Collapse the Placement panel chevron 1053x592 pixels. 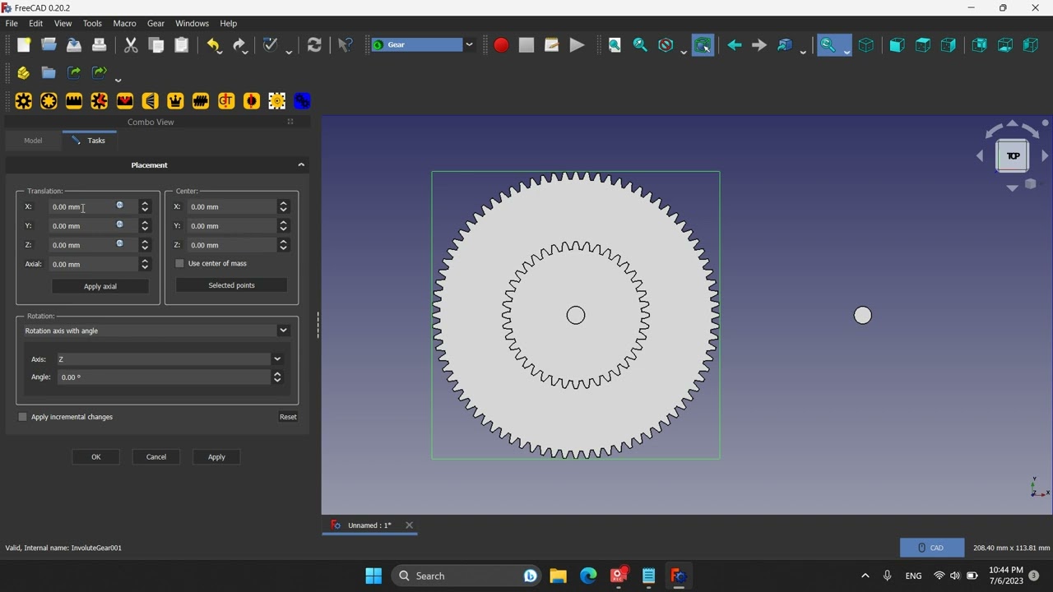301,165
